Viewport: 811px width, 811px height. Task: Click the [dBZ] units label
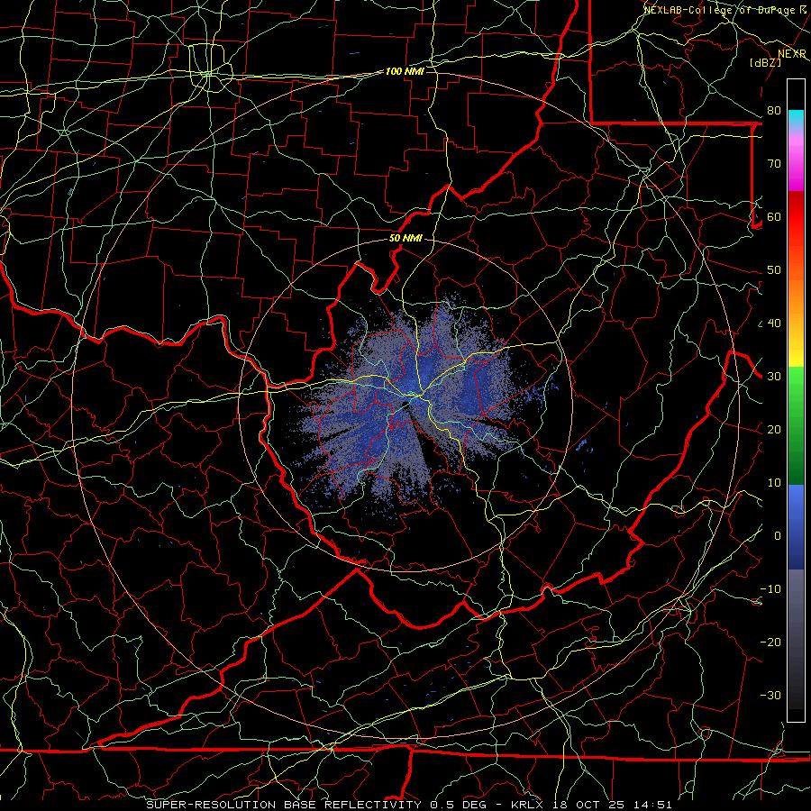click(765, 62)
